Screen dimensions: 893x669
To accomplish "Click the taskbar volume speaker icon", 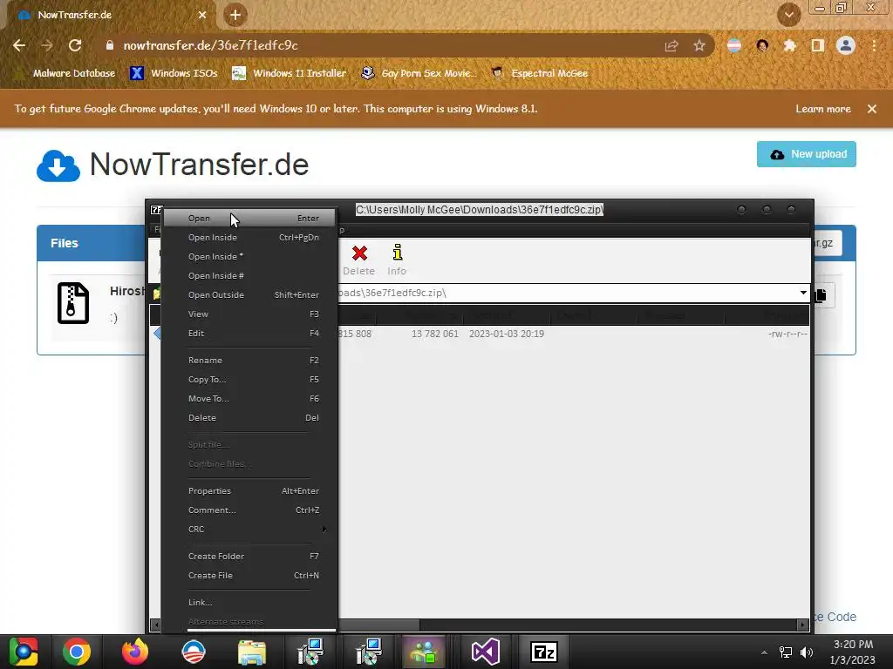I will (x=807, y=652).
